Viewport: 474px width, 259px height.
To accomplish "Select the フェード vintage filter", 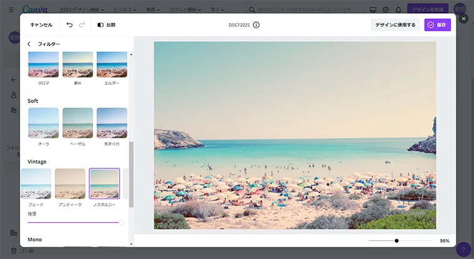I will coord(36,183).
